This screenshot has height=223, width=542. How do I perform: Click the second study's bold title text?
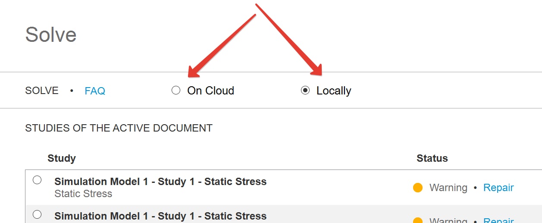pyautogui.click(x=160, y=216)
